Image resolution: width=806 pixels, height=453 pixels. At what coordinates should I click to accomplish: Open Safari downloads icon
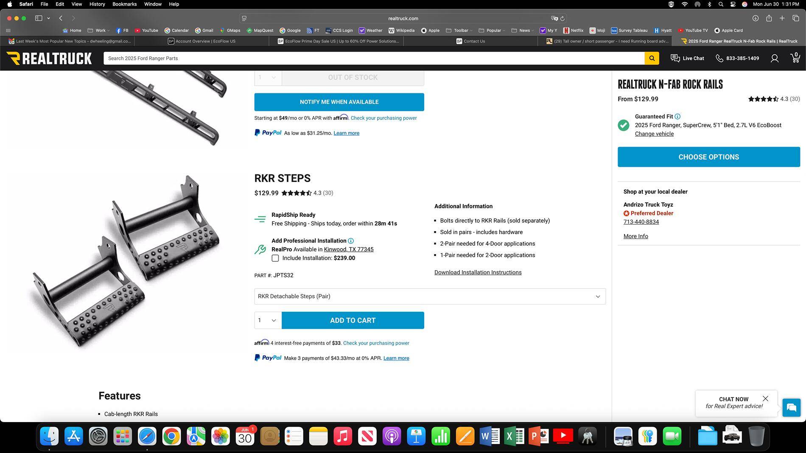(755, 18)
